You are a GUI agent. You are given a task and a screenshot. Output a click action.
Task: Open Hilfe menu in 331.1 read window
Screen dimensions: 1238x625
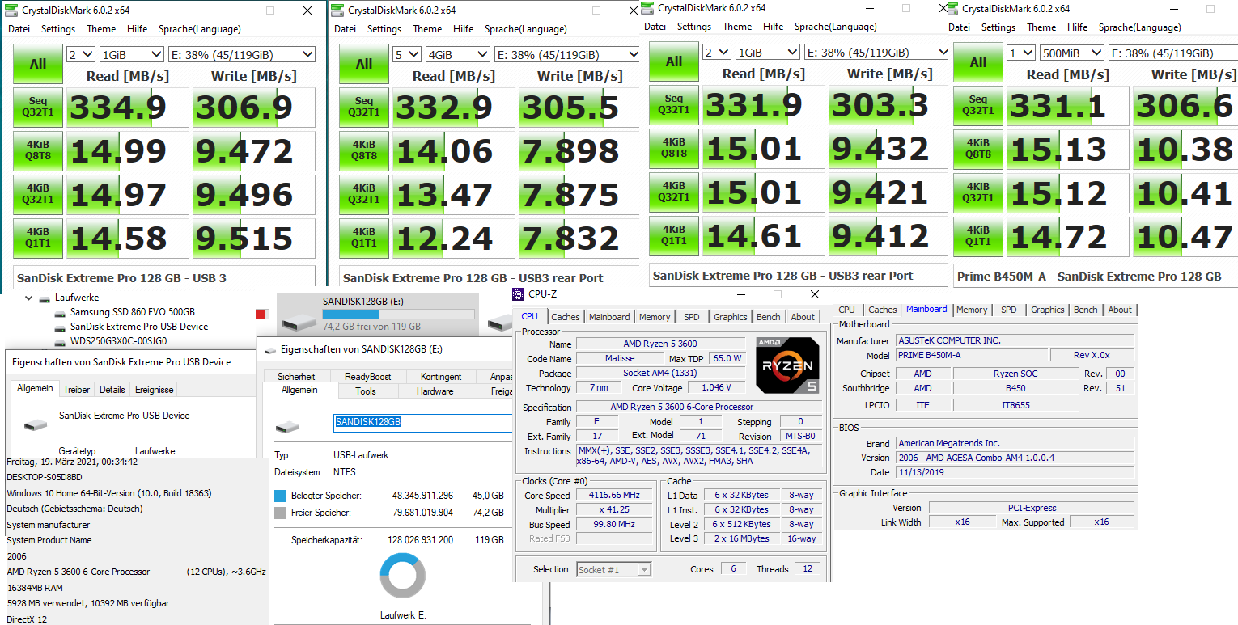pyautogui.click(x=1078, y=27)
